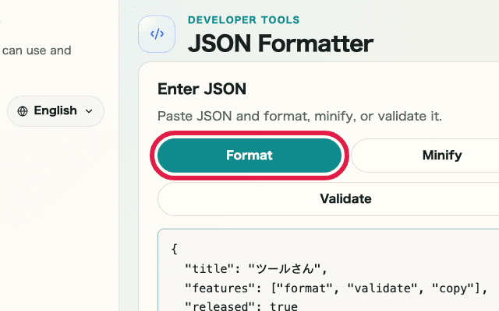
Task: Click the JSON Formatter code icon
Action: (x=157, y=34)
